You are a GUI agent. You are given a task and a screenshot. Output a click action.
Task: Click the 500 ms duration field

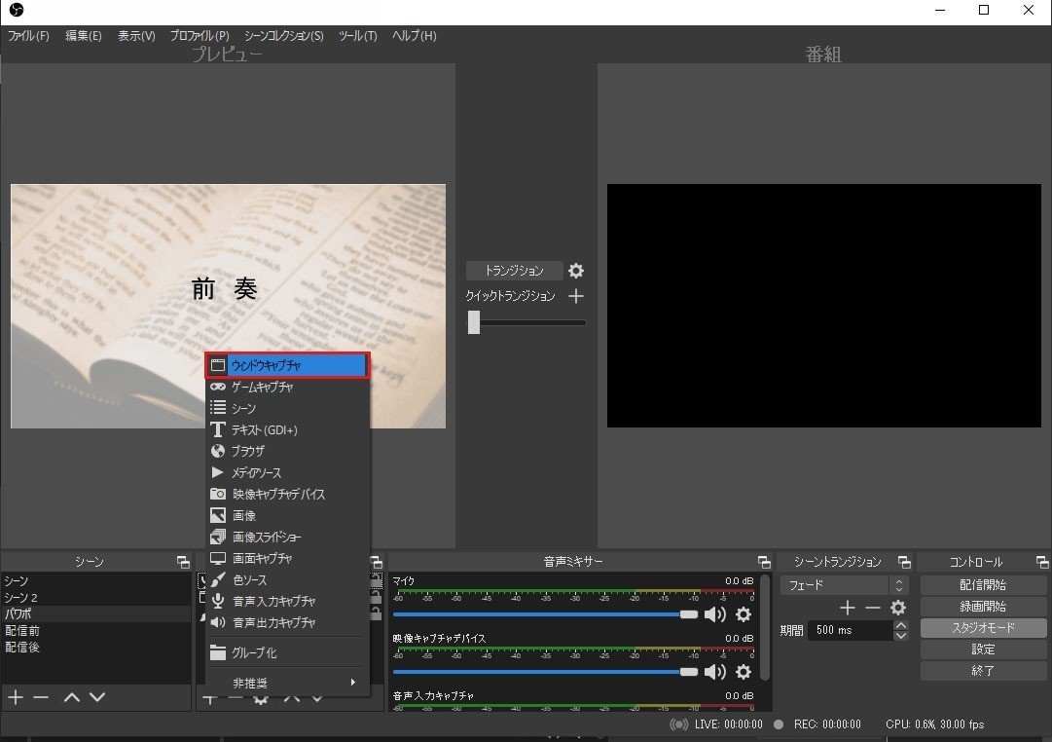(851, 631)
